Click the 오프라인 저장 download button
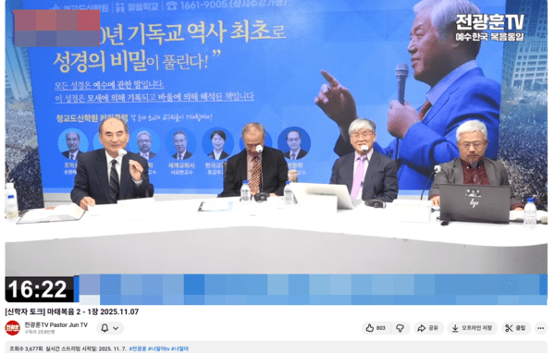This screenshot has width=555, height=353. pos(472,328)
